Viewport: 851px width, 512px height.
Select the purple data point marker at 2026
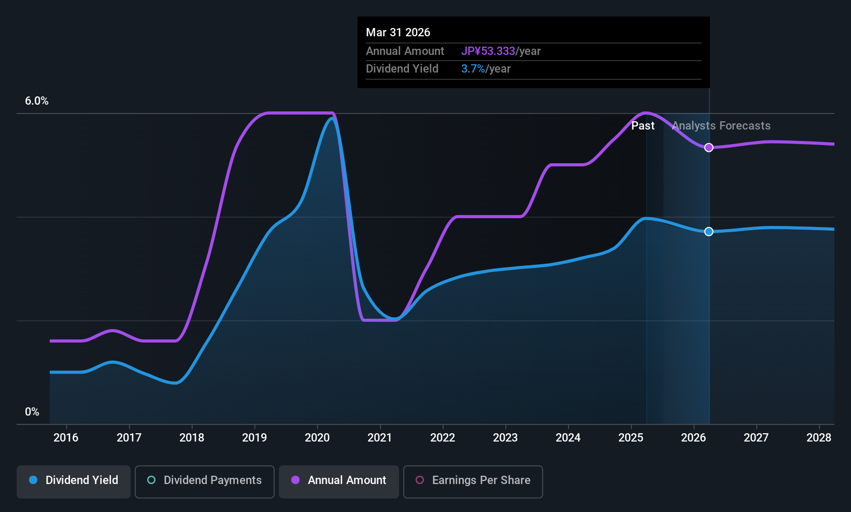click(x=709, y=148)
